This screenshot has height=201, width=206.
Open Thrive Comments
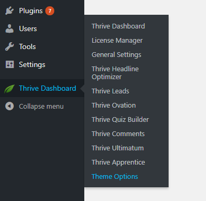click(118, 134)
